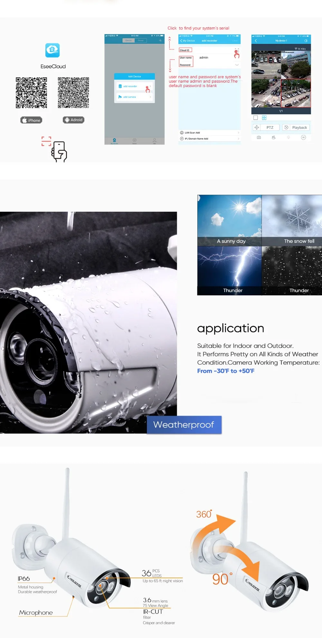The image size is (322, 638).
Task: Click the 'Up to 65 ft night vision' text
Action: [x=163, y=581]
